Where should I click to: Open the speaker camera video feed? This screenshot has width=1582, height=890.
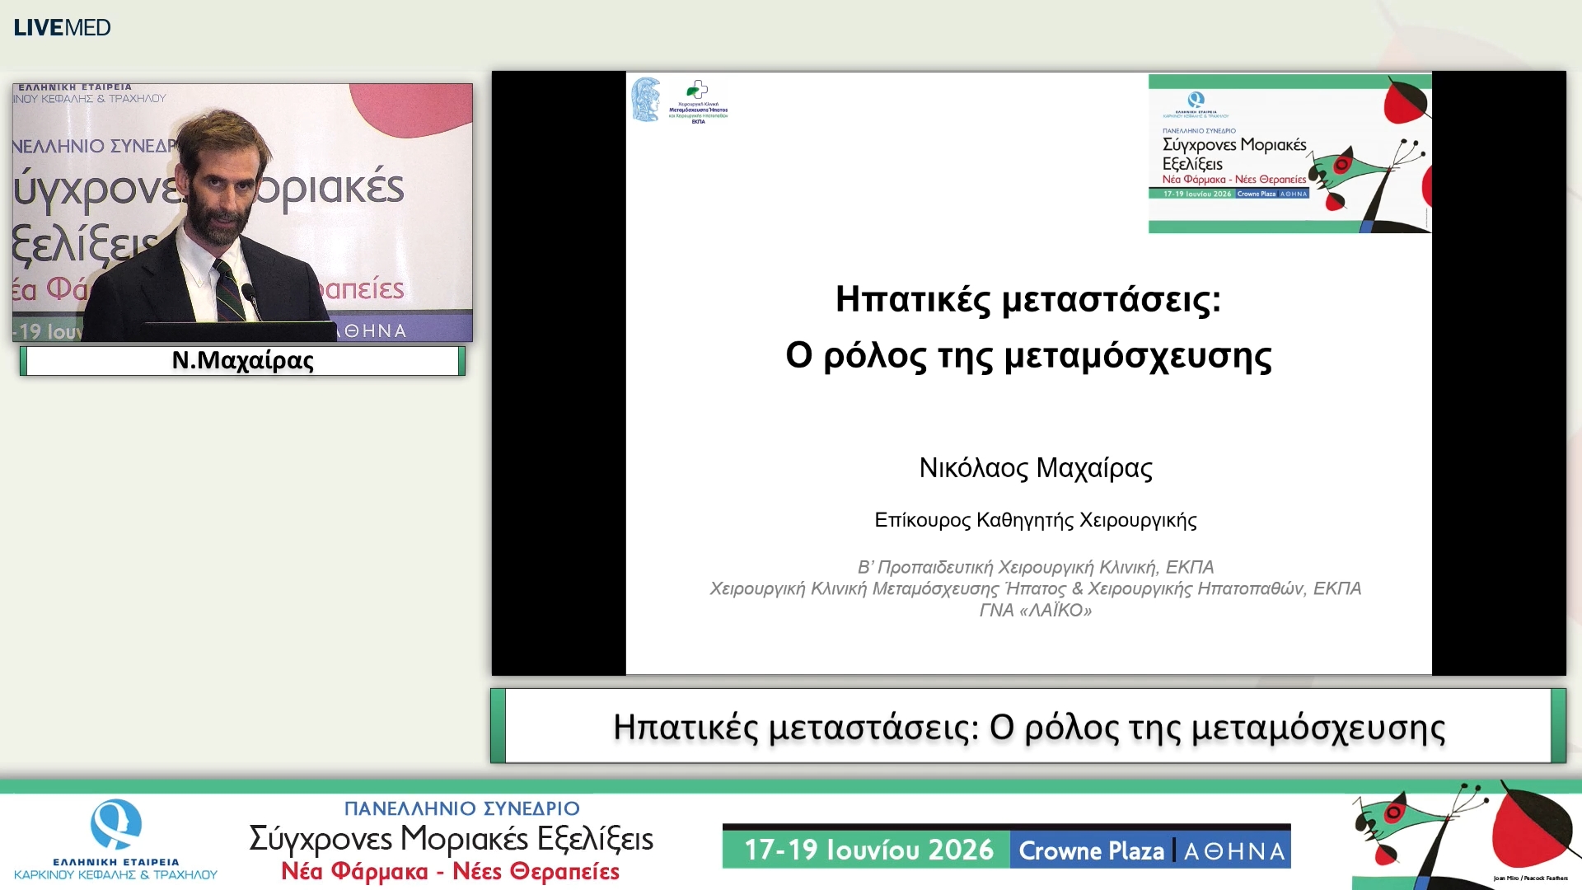tap(242, 212)
